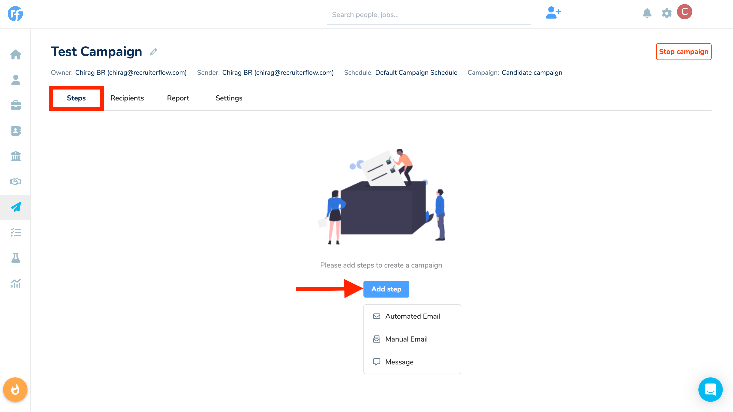Open the tasks checklist icon in sidebar
Image resolution: width=733 pixels, height=412 pixels.
[16, 232]
